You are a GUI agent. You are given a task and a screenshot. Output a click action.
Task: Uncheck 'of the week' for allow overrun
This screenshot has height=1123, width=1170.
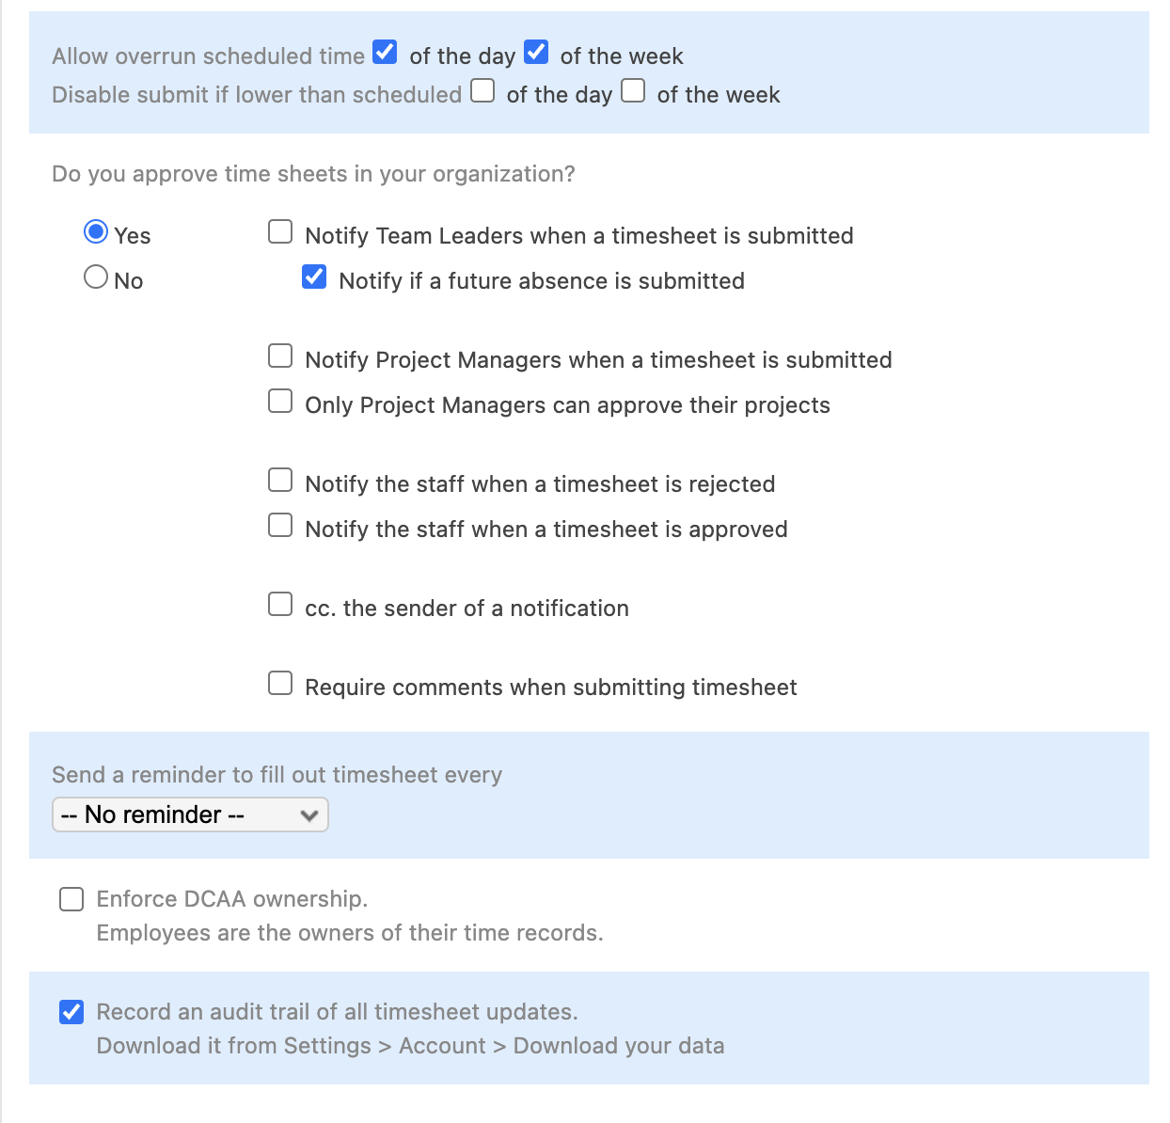536,53
